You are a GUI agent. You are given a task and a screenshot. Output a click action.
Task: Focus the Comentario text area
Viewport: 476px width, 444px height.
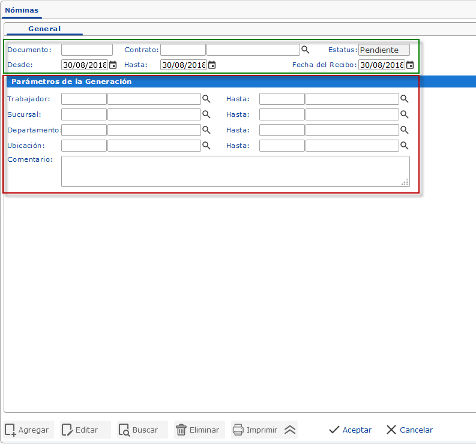235,171
